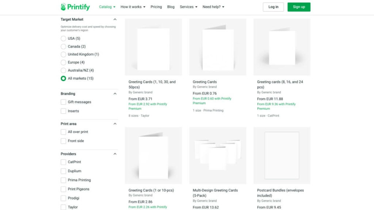This screenshot has height=210, width=374.
Task: Select the Australia/NZ market
Action: tap(63, 70)
